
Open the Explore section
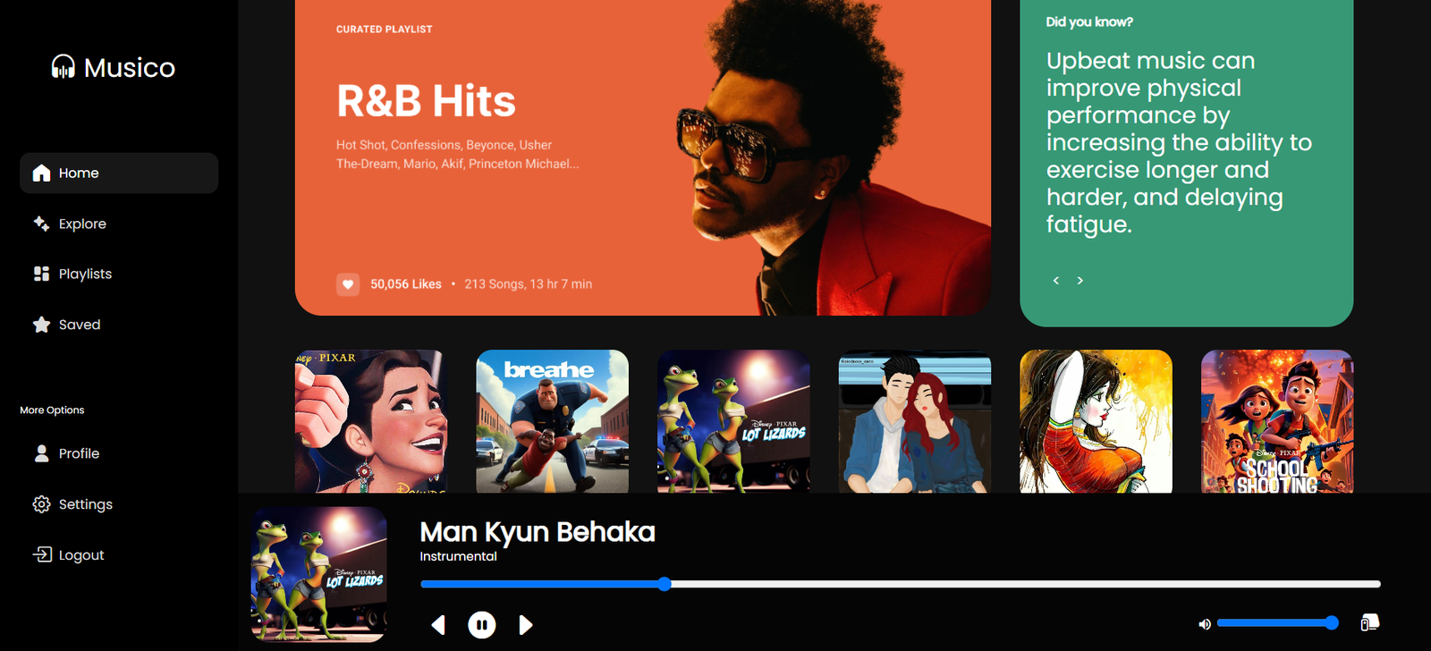click(119, 224)
